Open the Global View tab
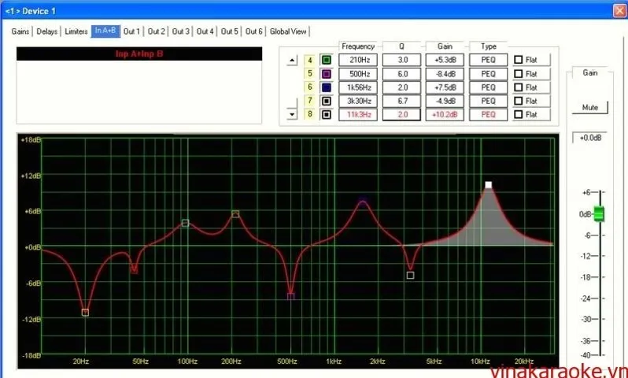The height and width of the screenshot is (378, 628). click(288, 31)
